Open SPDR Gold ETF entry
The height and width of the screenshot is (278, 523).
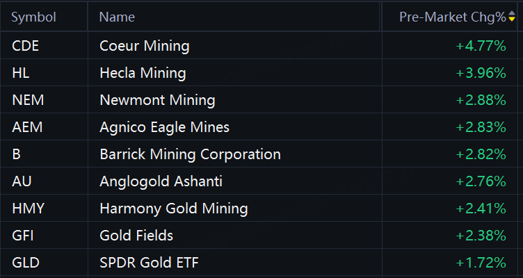pyautogui.click(x=149, y=262)
